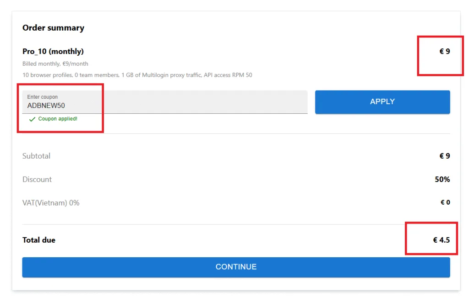Click the 50% discount value
This screenshot has height=302, width=469.
(442, 180)
